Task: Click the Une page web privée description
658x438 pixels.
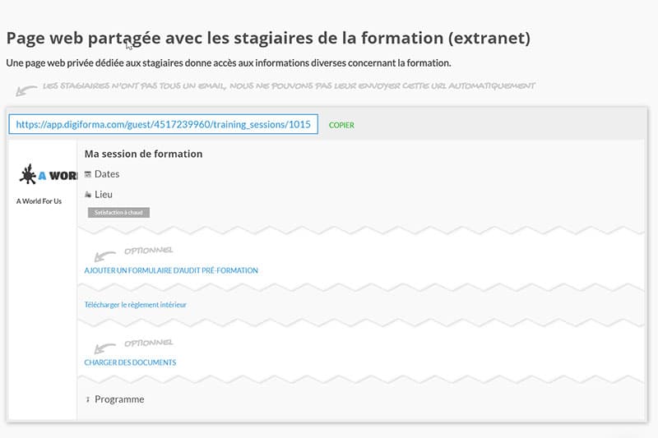Action: point(229,63)
